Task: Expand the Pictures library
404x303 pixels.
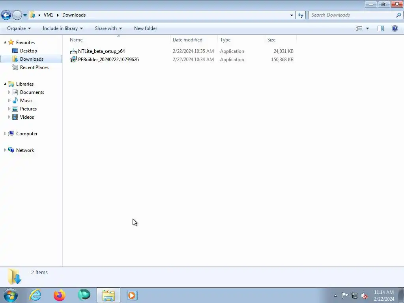Action: point(9,108)
